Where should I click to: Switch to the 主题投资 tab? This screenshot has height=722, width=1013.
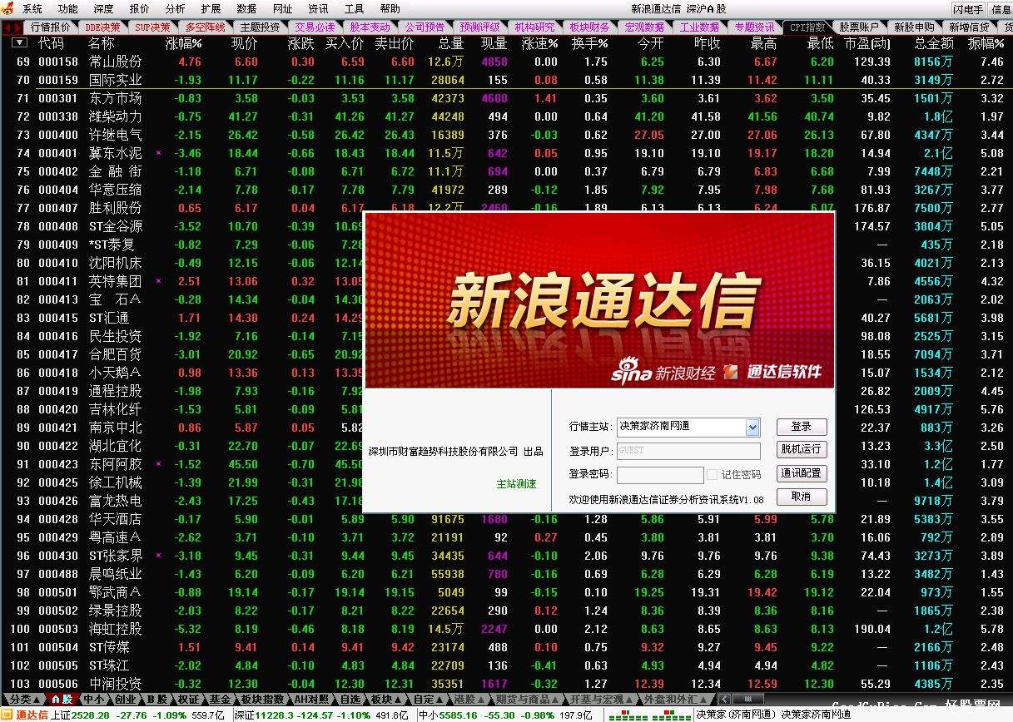[x=260, y=27]
